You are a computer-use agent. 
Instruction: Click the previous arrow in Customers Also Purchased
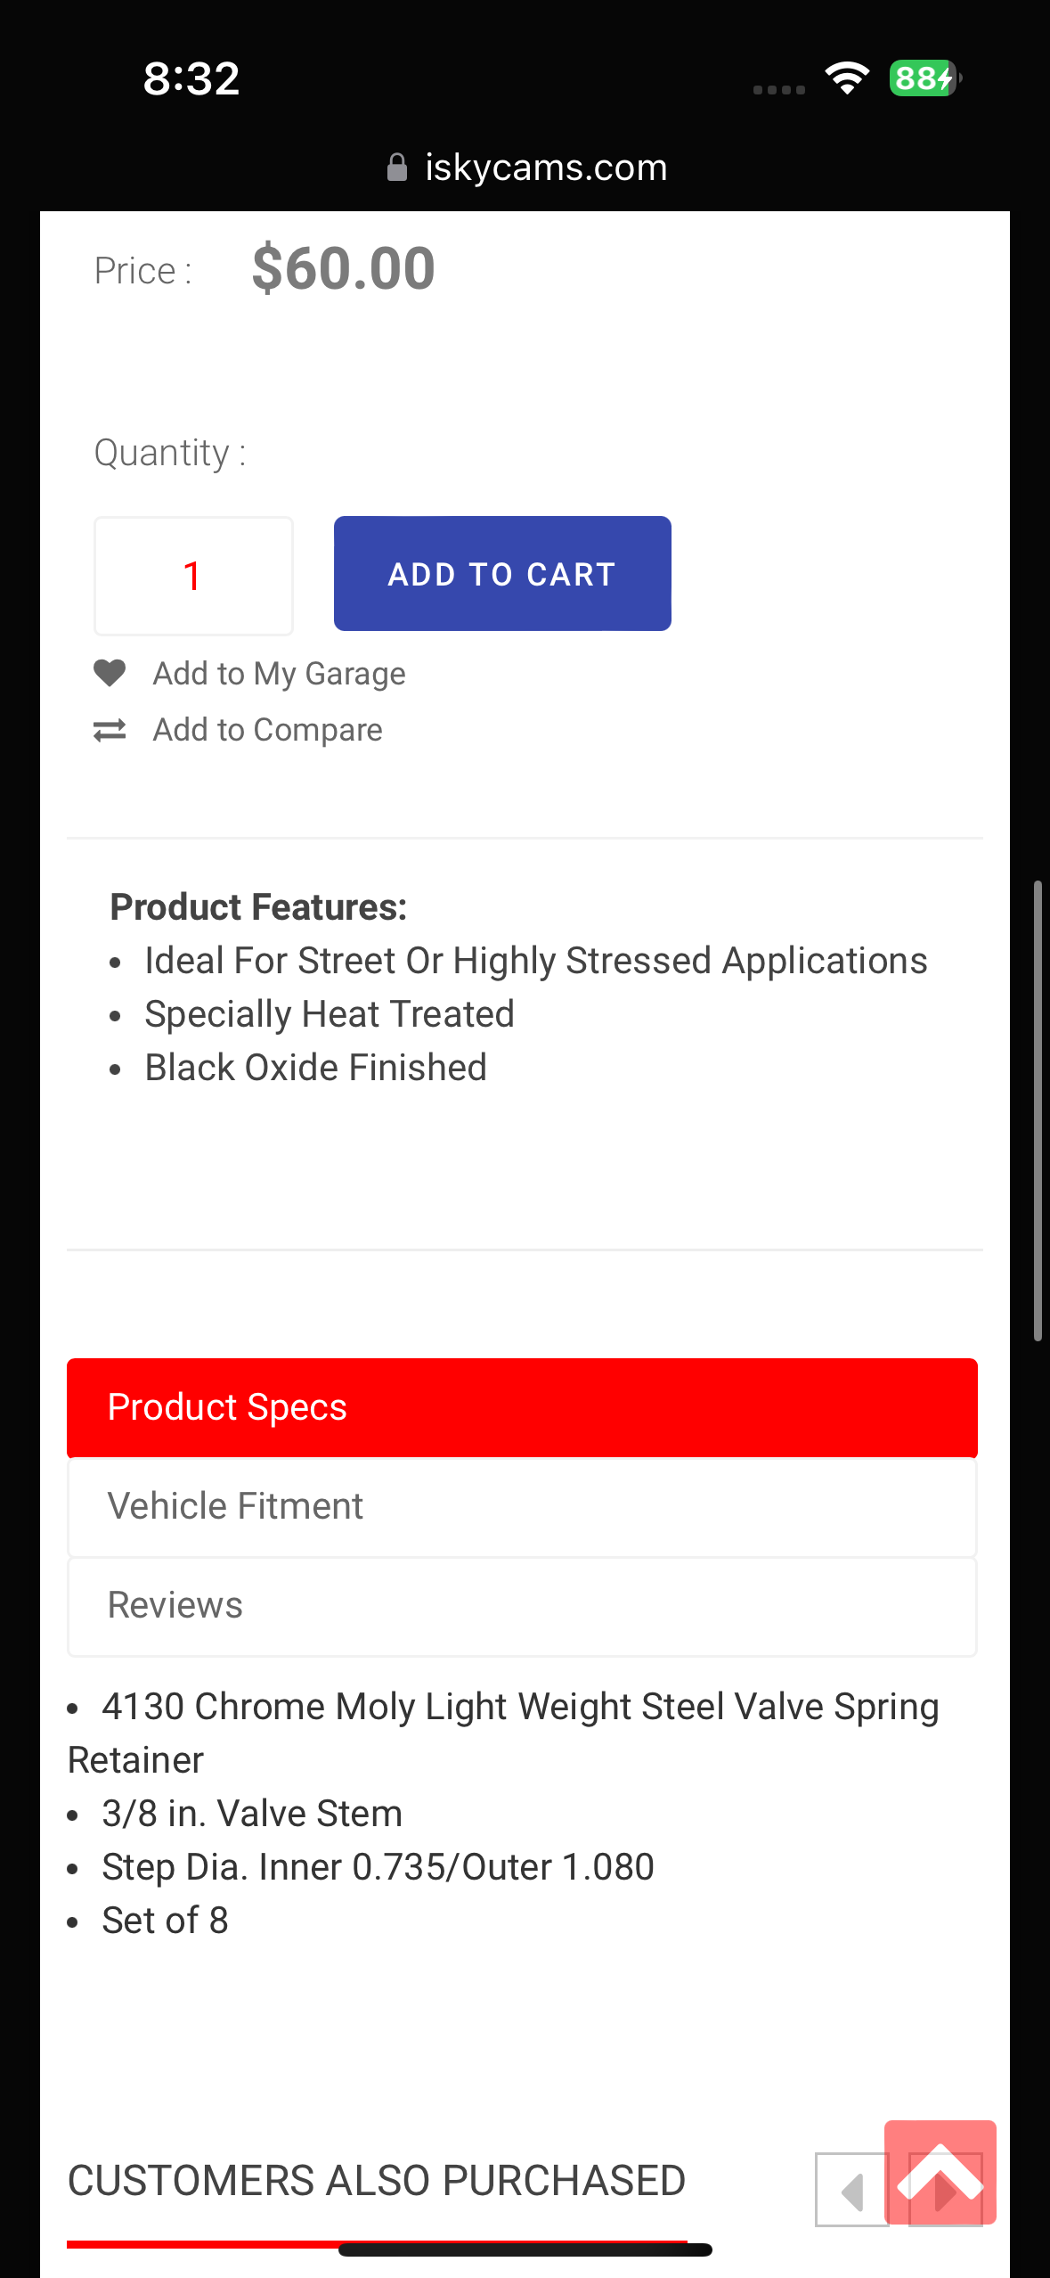(851, 2190)
